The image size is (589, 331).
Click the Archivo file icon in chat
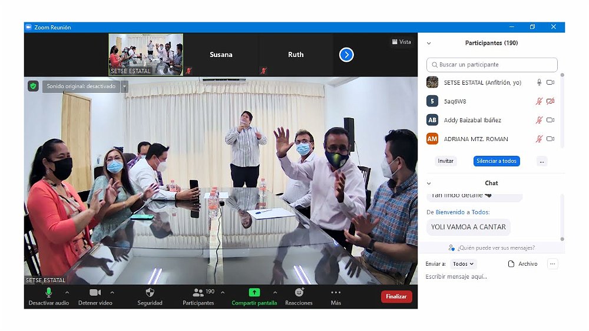point(511,264)
